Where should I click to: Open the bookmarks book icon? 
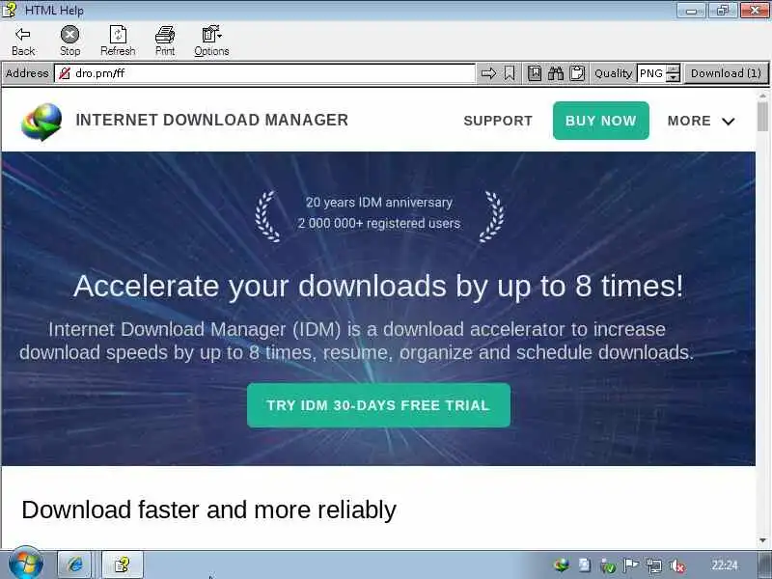(x=535, y=73)
